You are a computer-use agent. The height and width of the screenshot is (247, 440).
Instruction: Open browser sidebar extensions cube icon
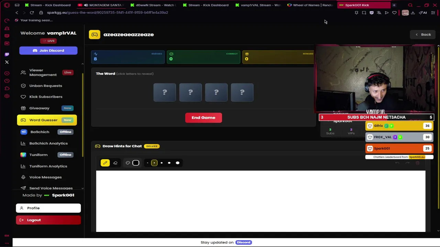point(7,89)
